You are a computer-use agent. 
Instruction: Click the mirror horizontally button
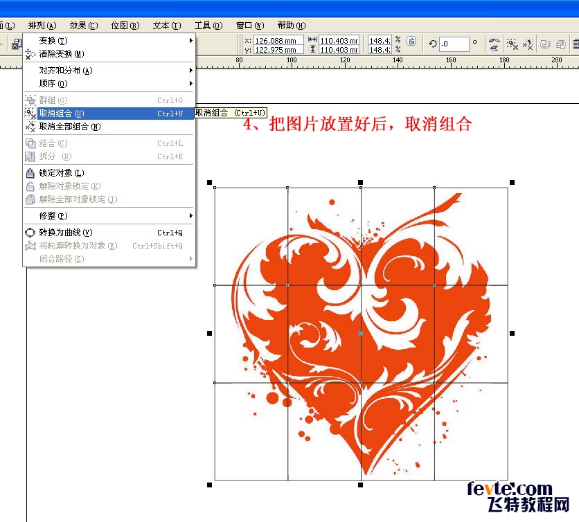tap(494, 40)
